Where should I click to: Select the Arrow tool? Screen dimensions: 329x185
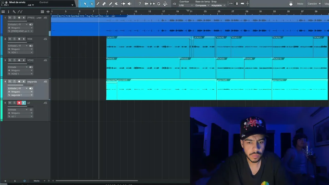[x=85, y=4]
